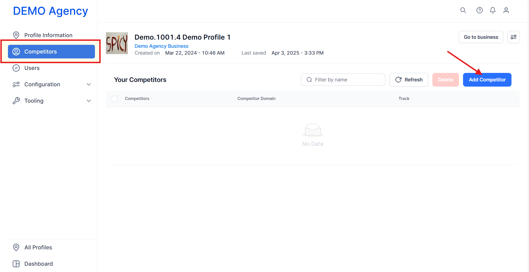The image size is (529, 272).
Task: Click the Competitors sidebar person icon
Action: (x=16, y=52)
